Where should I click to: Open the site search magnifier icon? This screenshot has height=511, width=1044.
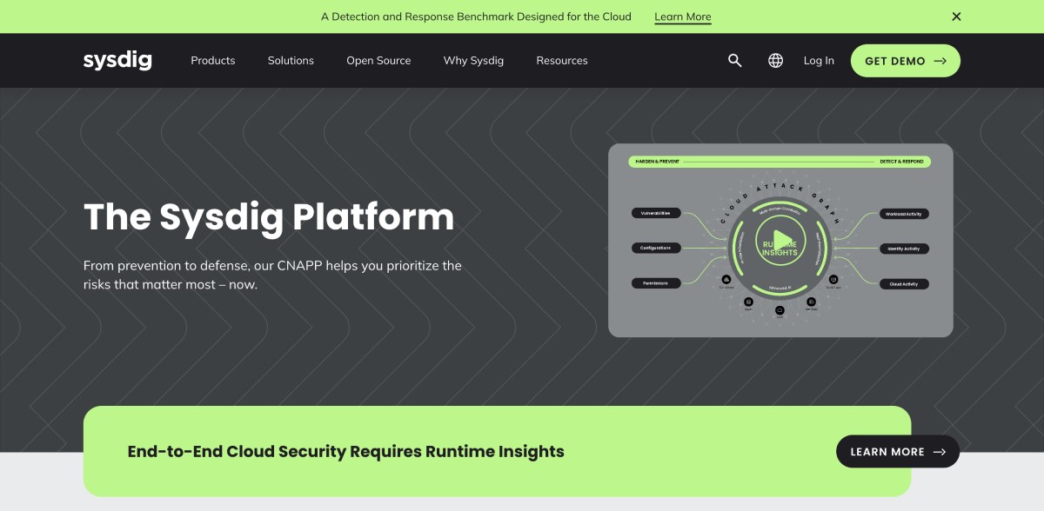[734, 60]
